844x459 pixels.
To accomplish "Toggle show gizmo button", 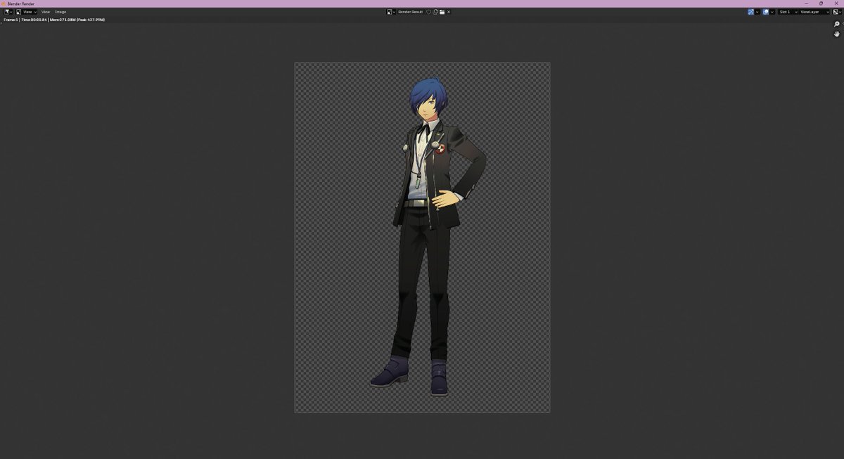I will pyautogui.click(x=750, y=12).
